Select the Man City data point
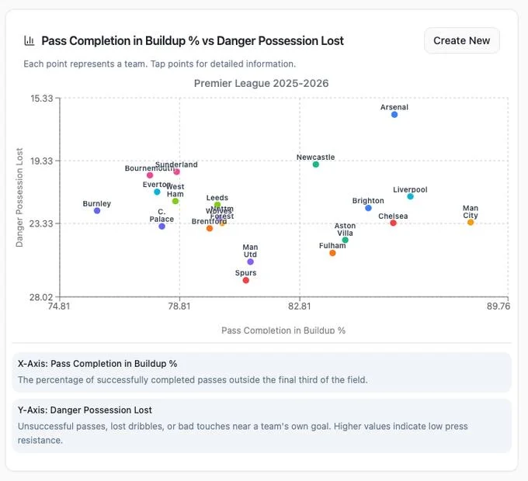The height and width of the screenshot is (481, 528). [471, 223]
